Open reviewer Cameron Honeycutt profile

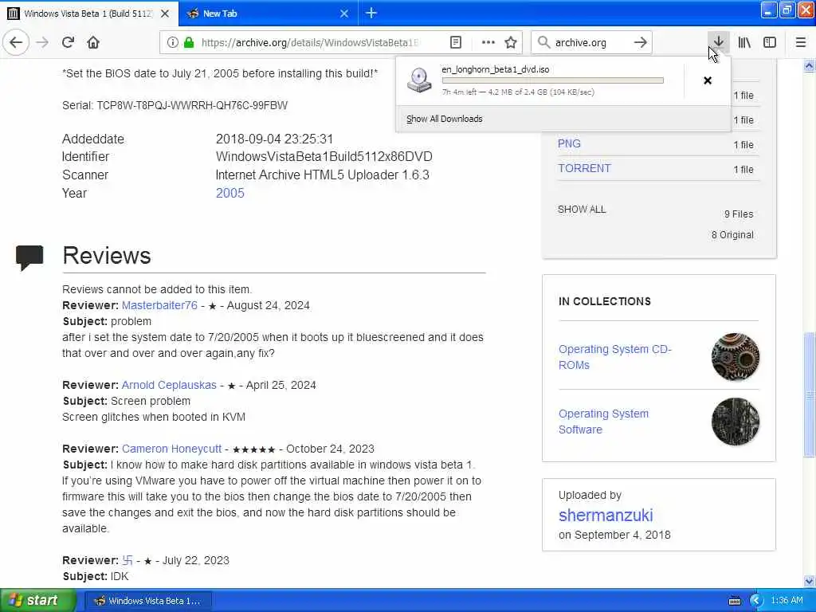tap(171, 449)
